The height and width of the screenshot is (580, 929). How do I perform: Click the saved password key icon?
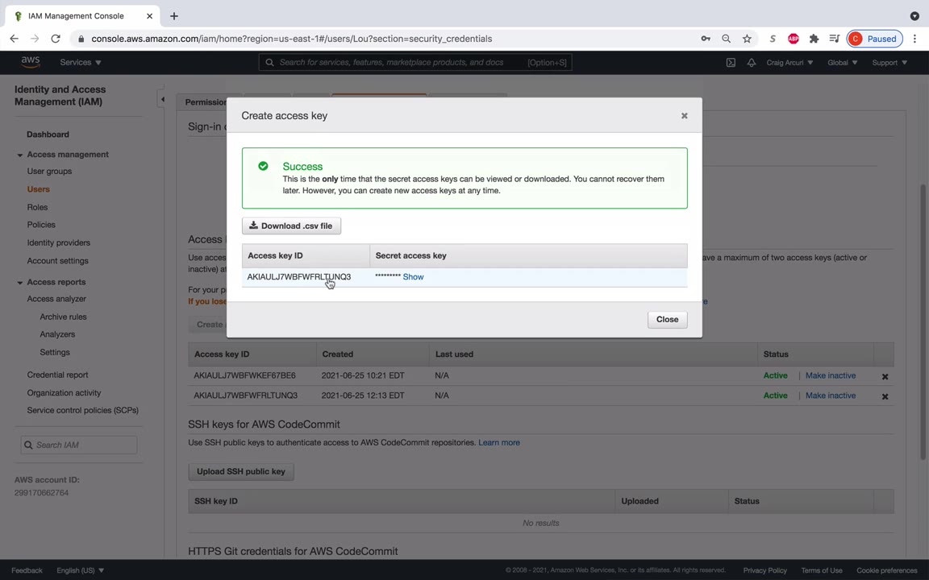click(x=706, y=39)
